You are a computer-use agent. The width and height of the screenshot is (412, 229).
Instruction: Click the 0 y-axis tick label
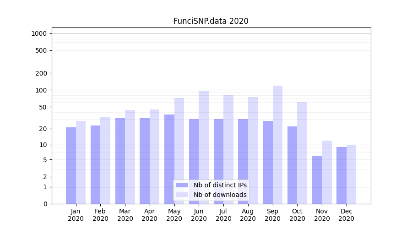[x=45, y=204]
